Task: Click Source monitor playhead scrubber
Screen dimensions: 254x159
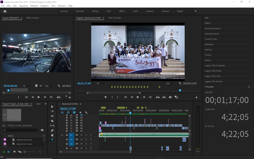Action: click(8, 90)
